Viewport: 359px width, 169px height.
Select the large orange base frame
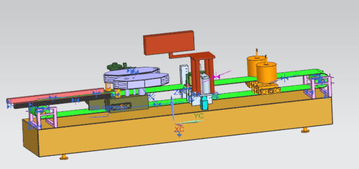pyautogui.click(x=177, y=124)
